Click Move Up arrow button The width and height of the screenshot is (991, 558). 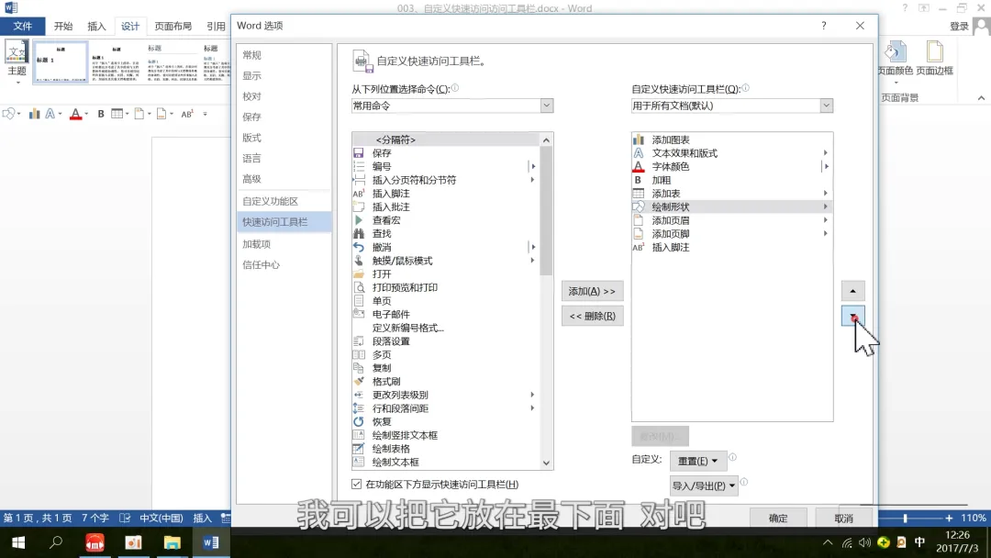point(852,291)
